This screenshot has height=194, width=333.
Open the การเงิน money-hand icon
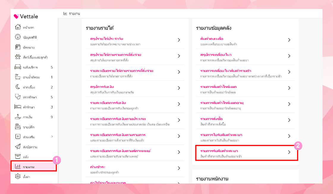[x=18, y=117]
